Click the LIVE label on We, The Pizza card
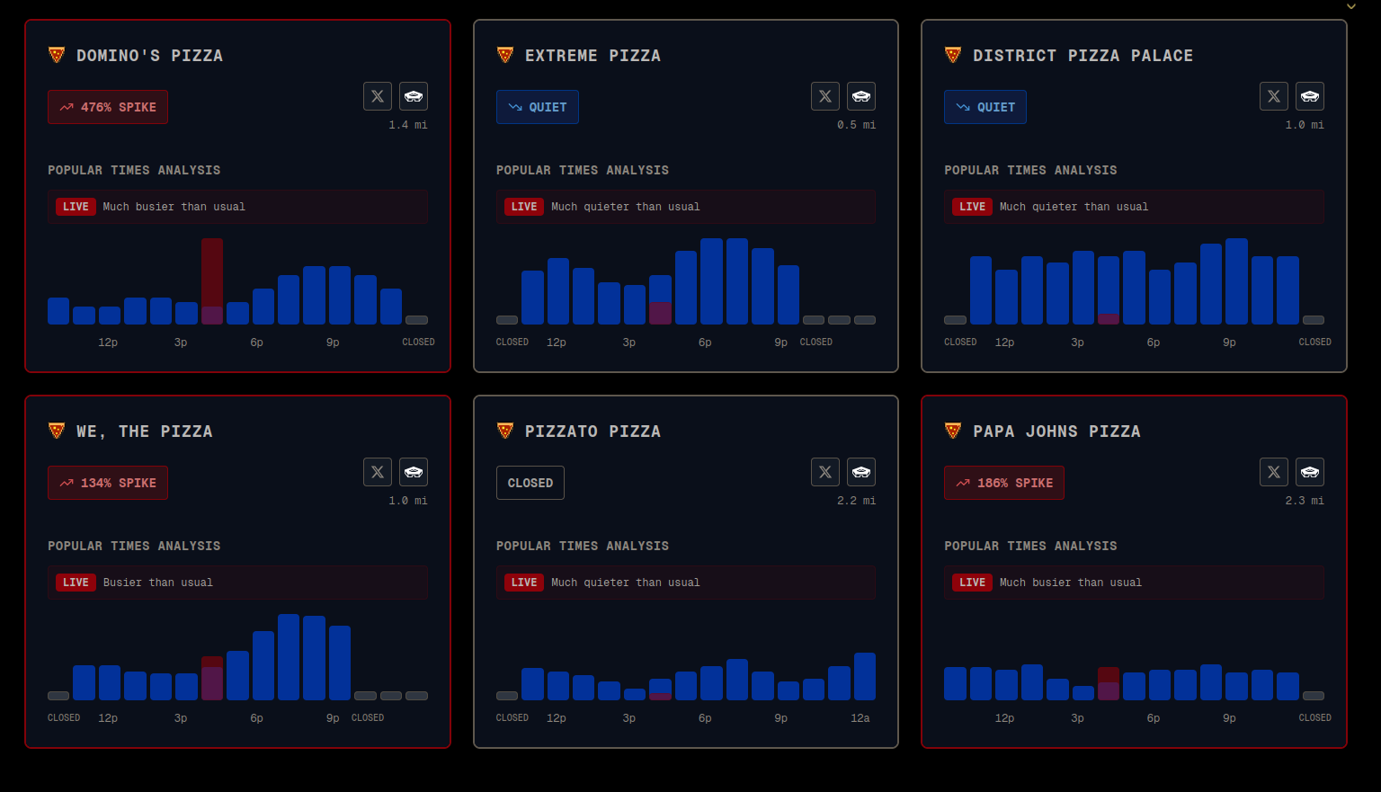Viewport: 1381px width, 792px height. [x=76, y=583]
